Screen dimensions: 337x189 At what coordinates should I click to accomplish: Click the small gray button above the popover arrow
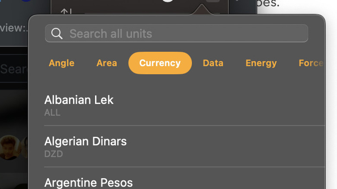point(213,1)
